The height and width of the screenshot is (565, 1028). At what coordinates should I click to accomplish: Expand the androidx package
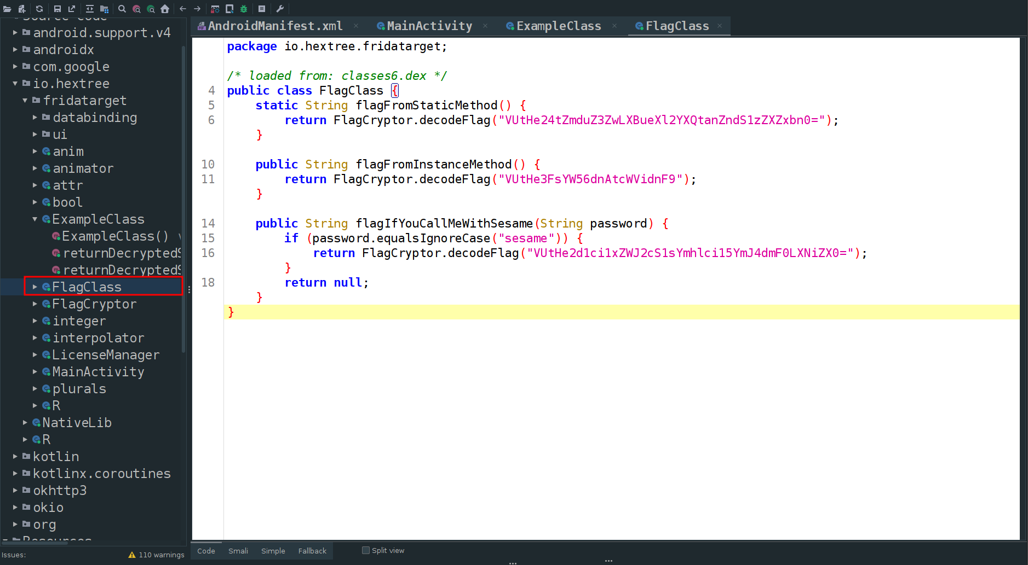(x=15, y=50)
